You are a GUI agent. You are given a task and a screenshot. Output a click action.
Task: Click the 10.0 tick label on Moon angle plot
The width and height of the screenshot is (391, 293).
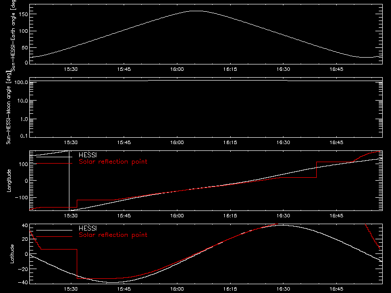point(22,101)
